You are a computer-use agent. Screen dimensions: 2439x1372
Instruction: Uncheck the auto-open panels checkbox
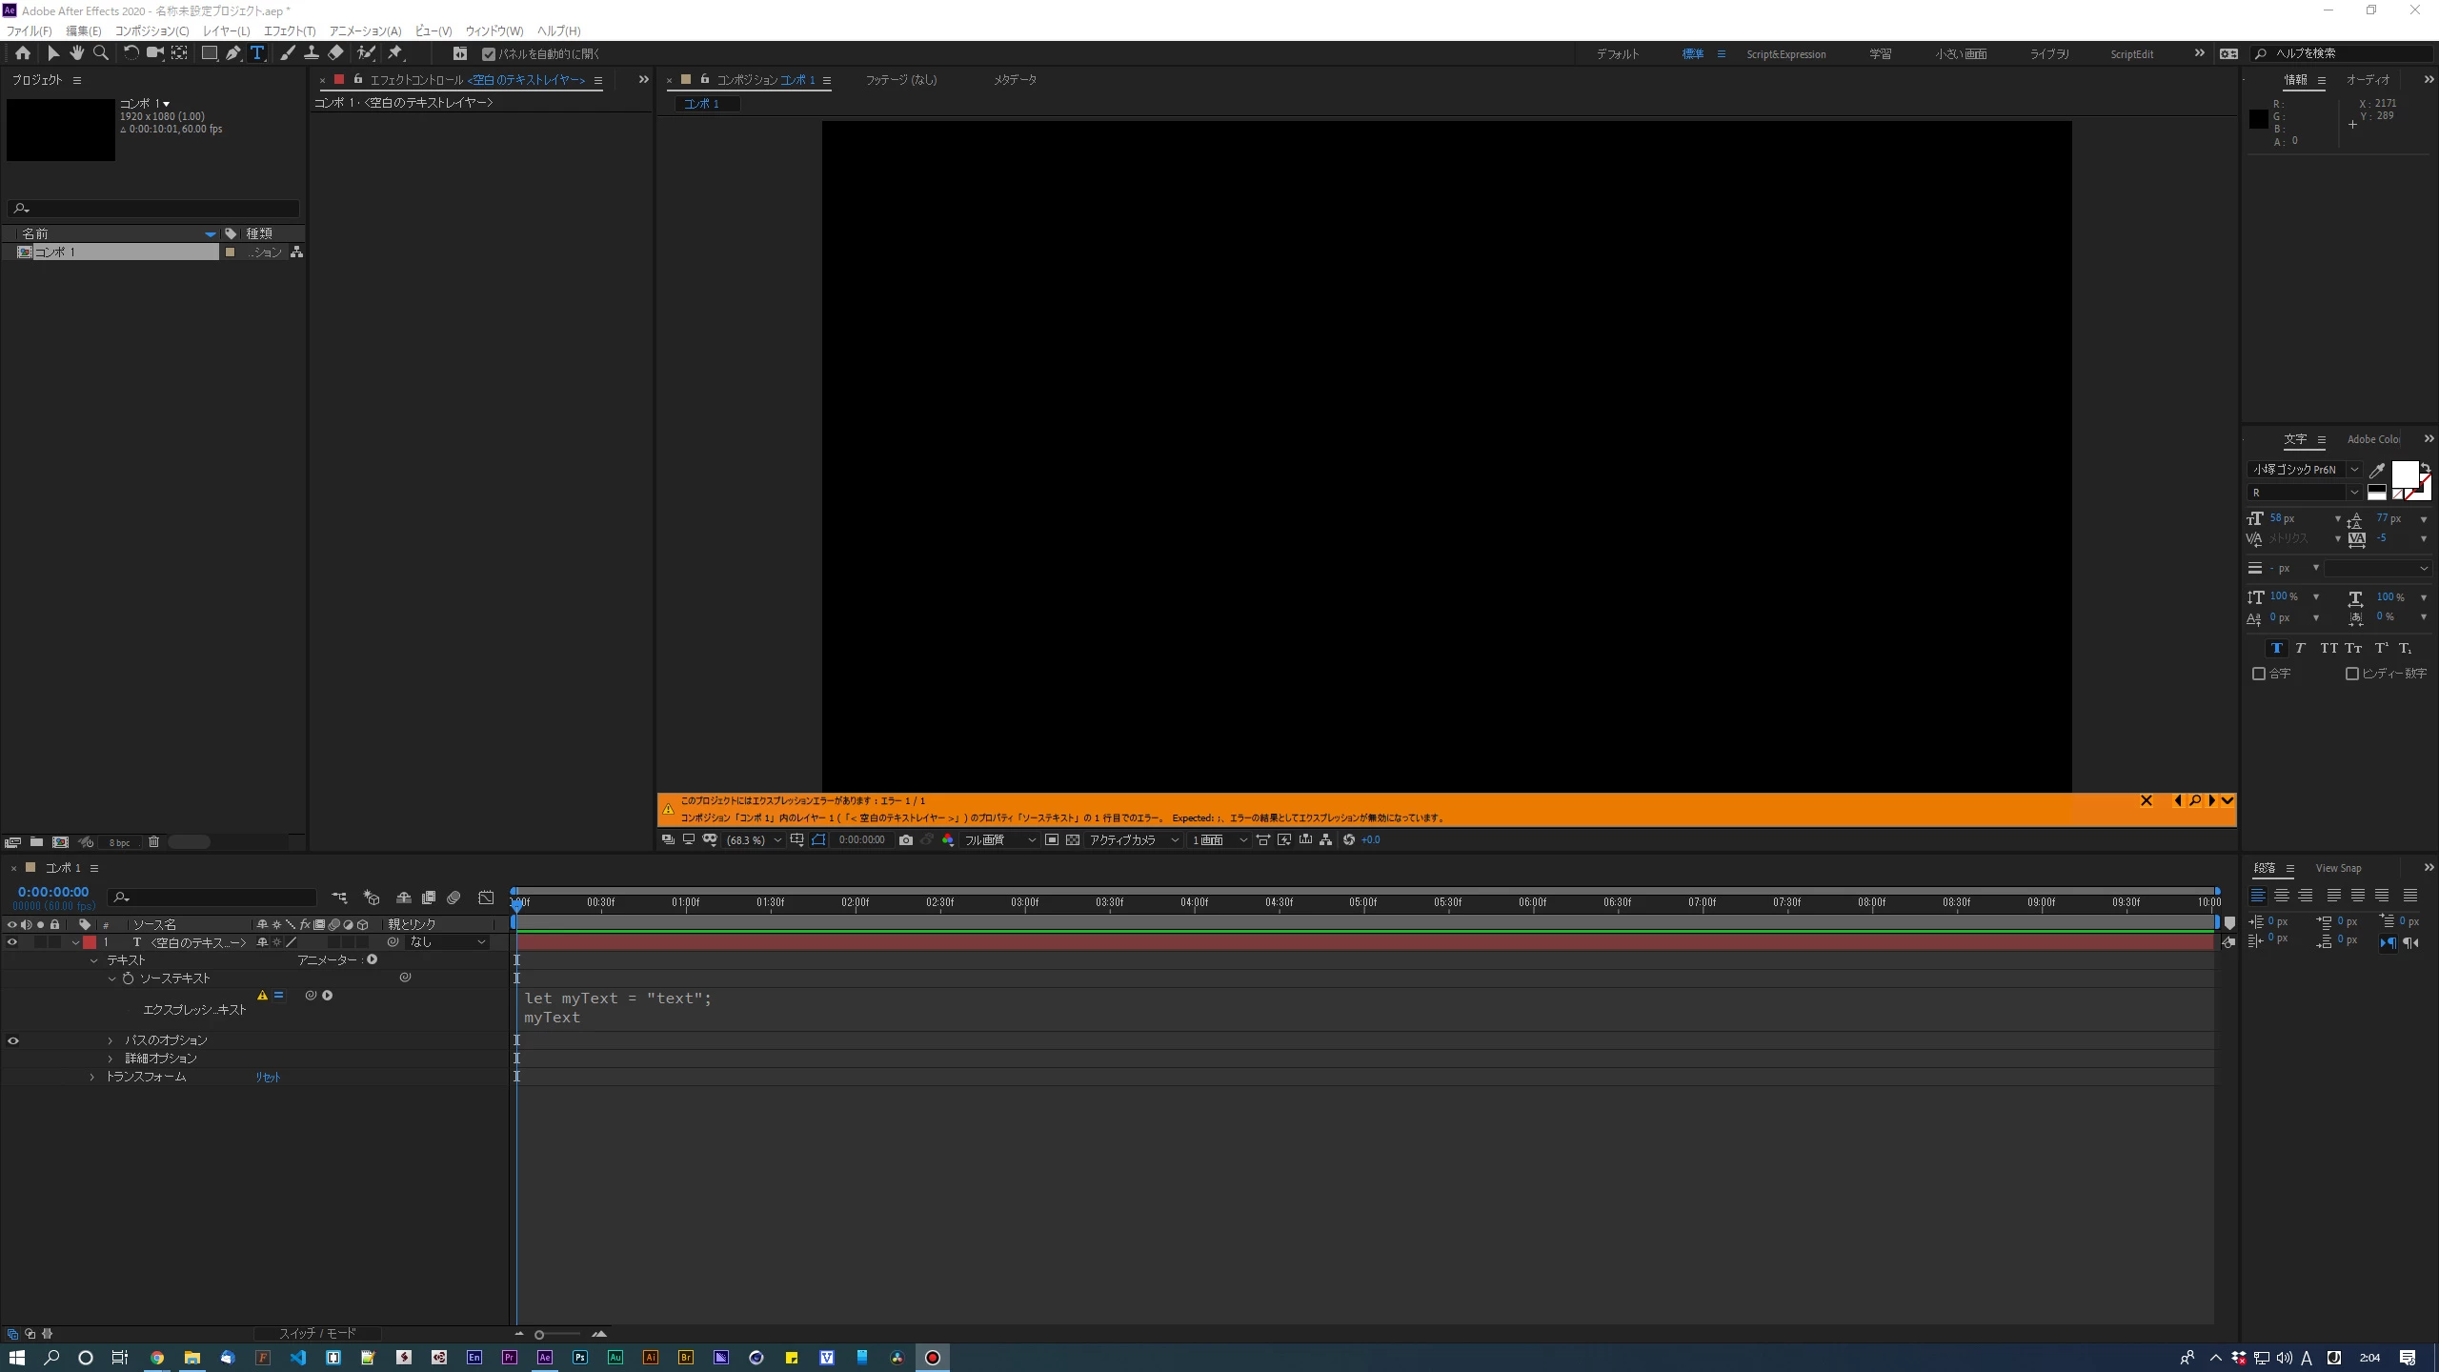point(489,54)
